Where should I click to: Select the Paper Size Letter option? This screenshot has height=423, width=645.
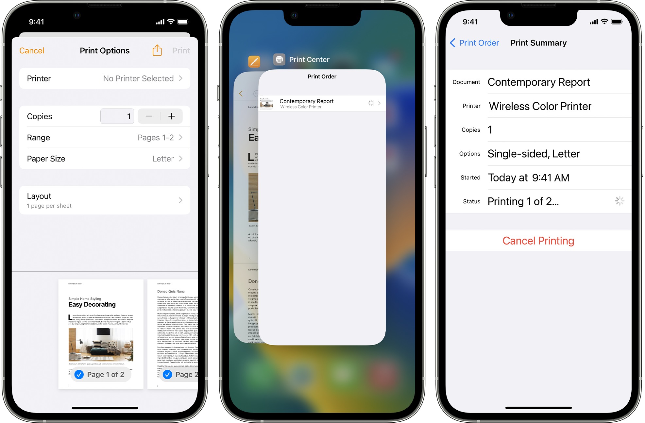click(105, 158)
